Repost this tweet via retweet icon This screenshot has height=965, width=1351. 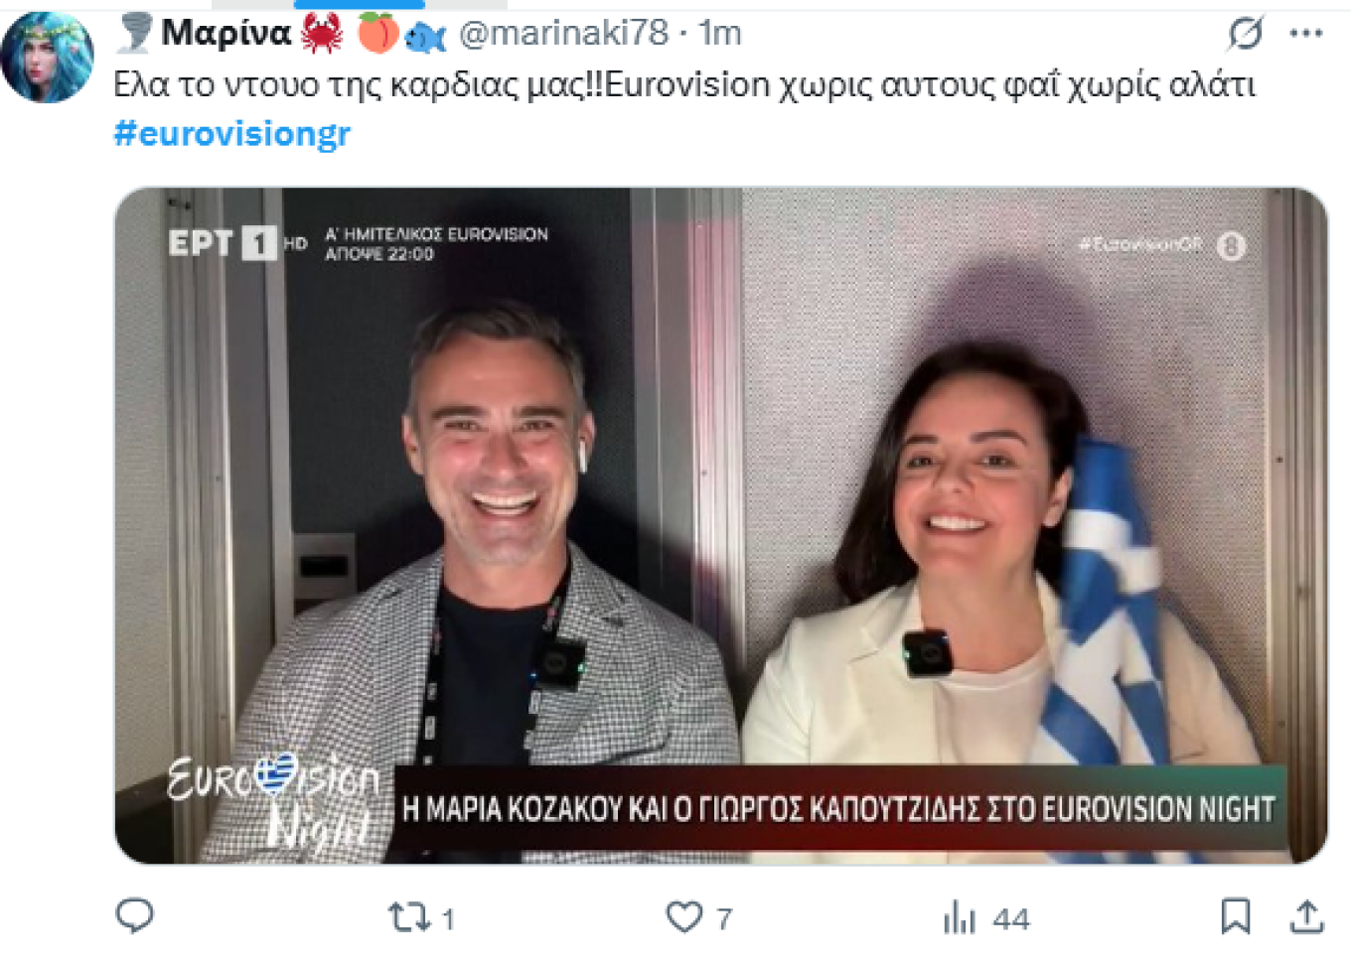click(x=406, y=916)
